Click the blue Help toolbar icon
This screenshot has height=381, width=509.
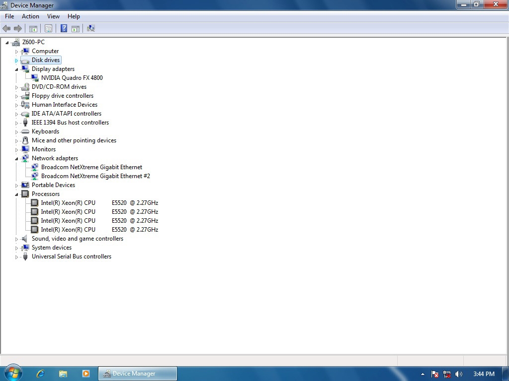[x=64, y=28]
